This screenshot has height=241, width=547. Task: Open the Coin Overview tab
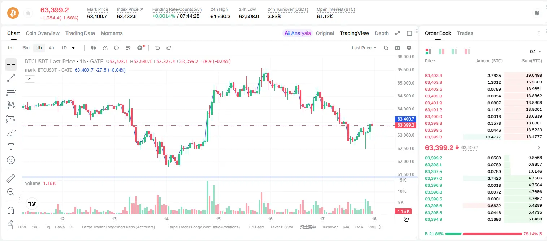click(x=43, y=33)
